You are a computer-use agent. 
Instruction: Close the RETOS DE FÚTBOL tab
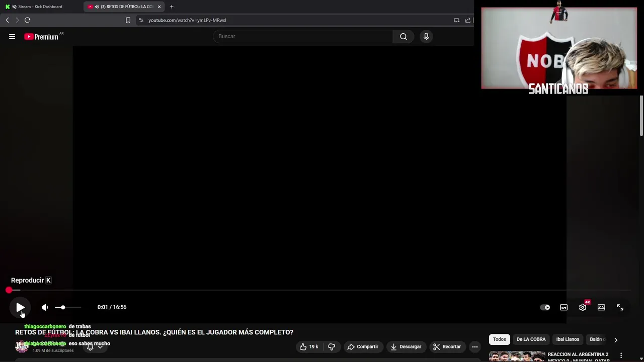click(x=159, y=7)
